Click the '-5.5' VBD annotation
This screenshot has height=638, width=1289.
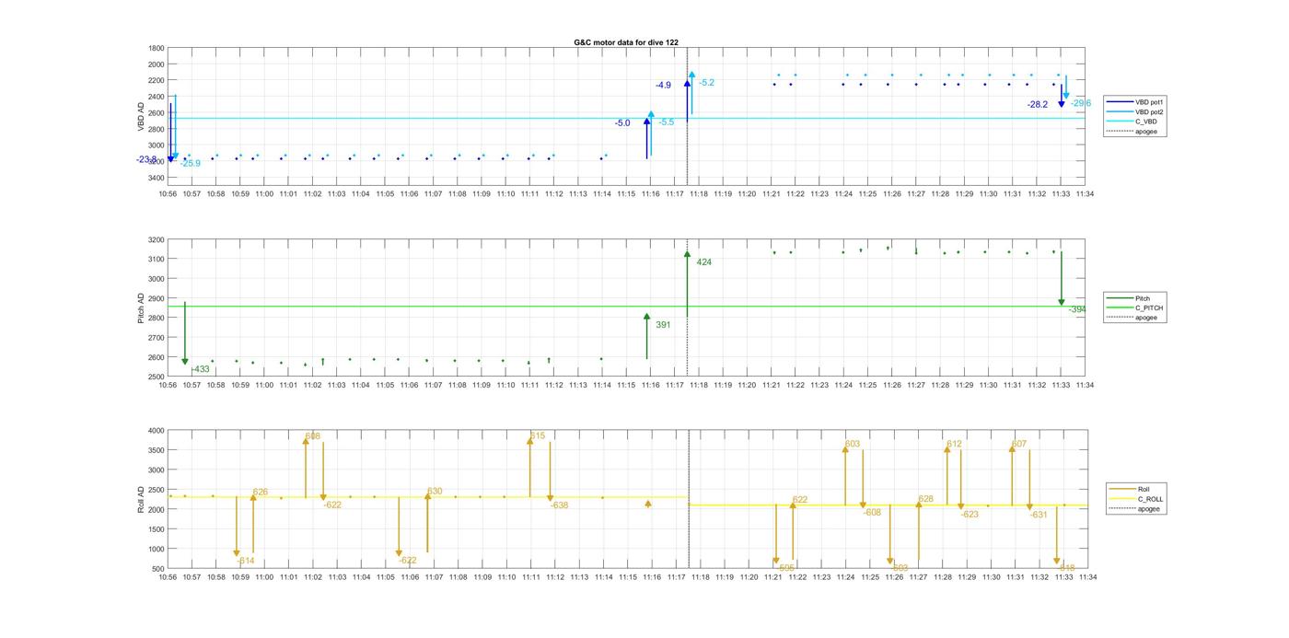[x=666, y=122]
